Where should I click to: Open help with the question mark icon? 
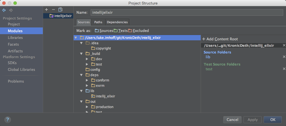pos(8,120)
